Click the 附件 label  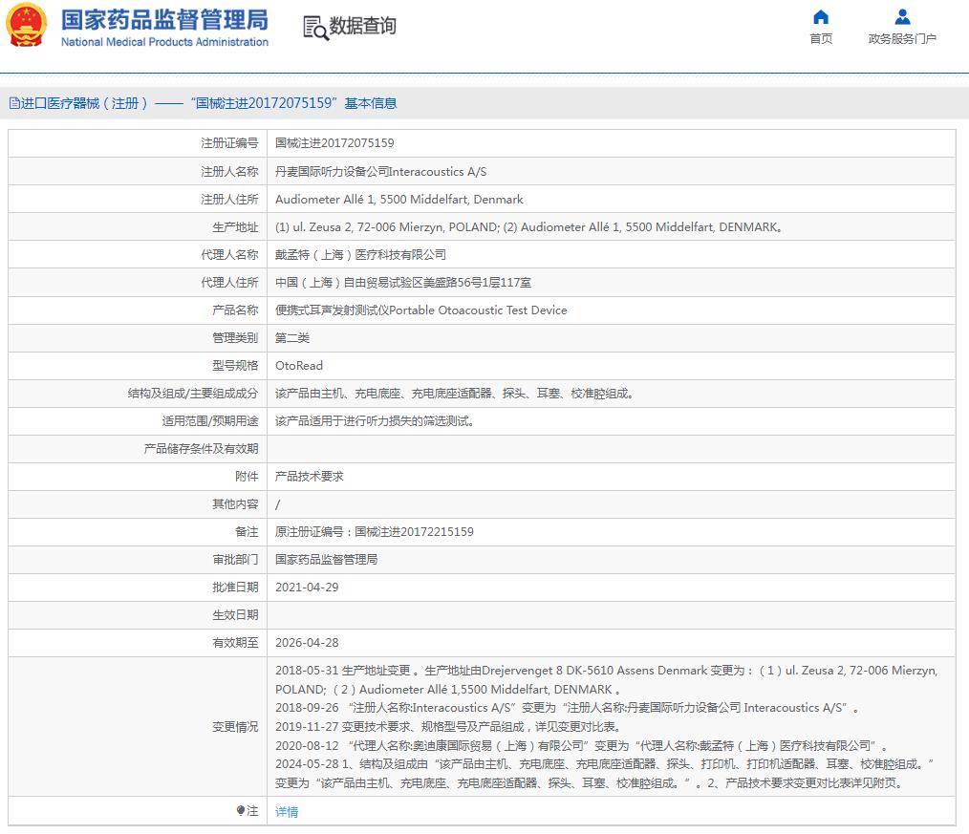click(247, 477)
